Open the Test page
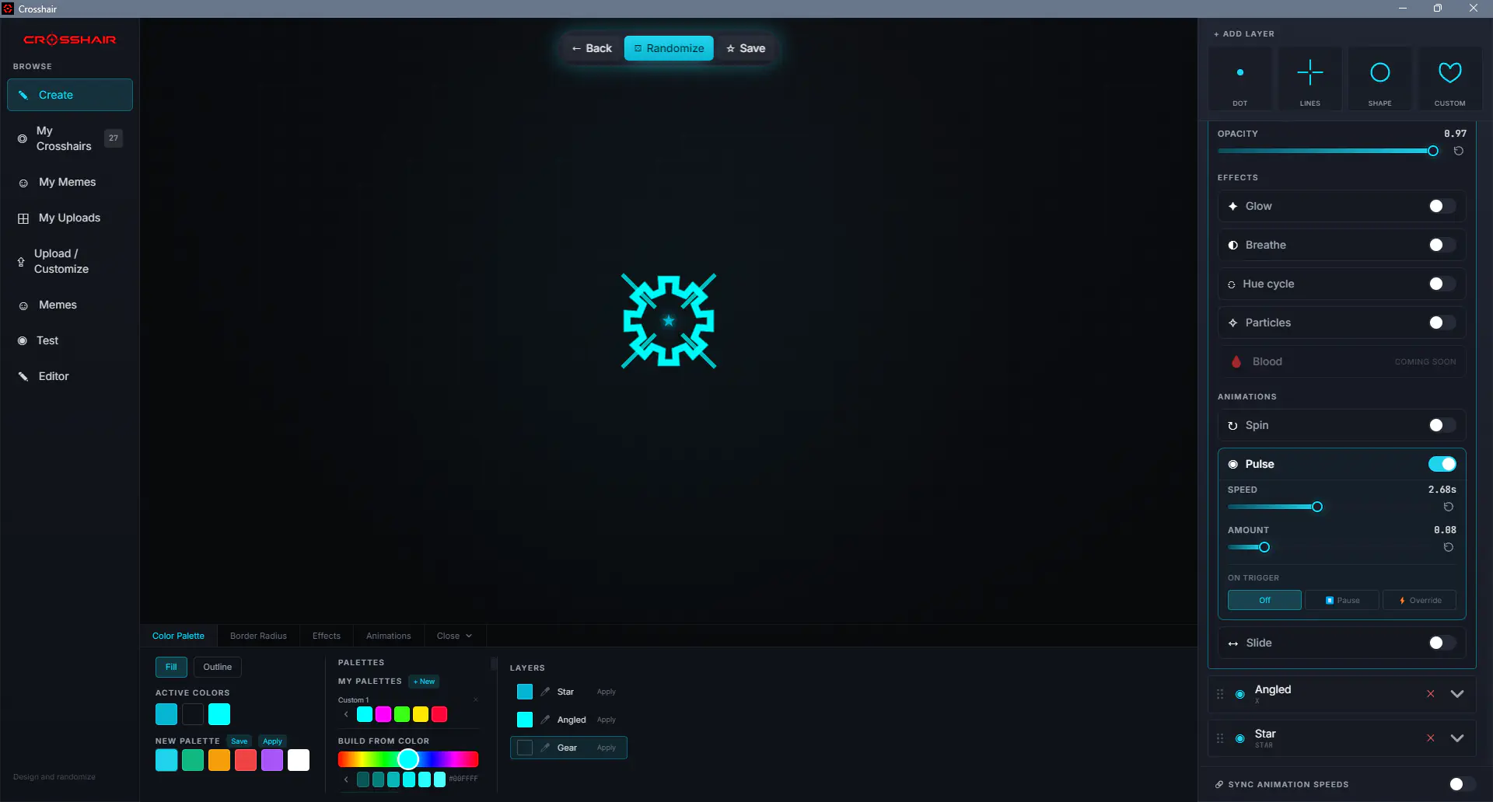This screenshot has height=802, width=1493. coord(70,340)
